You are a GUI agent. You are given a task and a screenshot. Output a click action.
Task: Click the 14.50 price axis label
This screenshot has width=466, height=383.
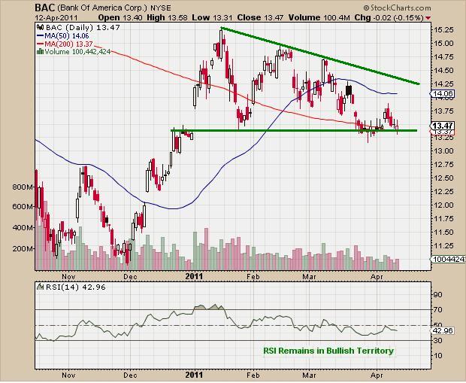click(443, 71)
